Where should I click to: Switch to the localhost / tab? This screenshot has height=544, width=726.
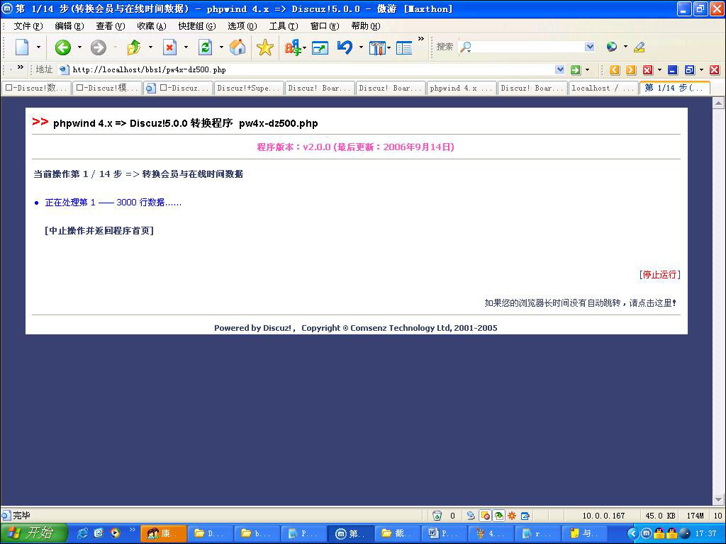[603, 88]
